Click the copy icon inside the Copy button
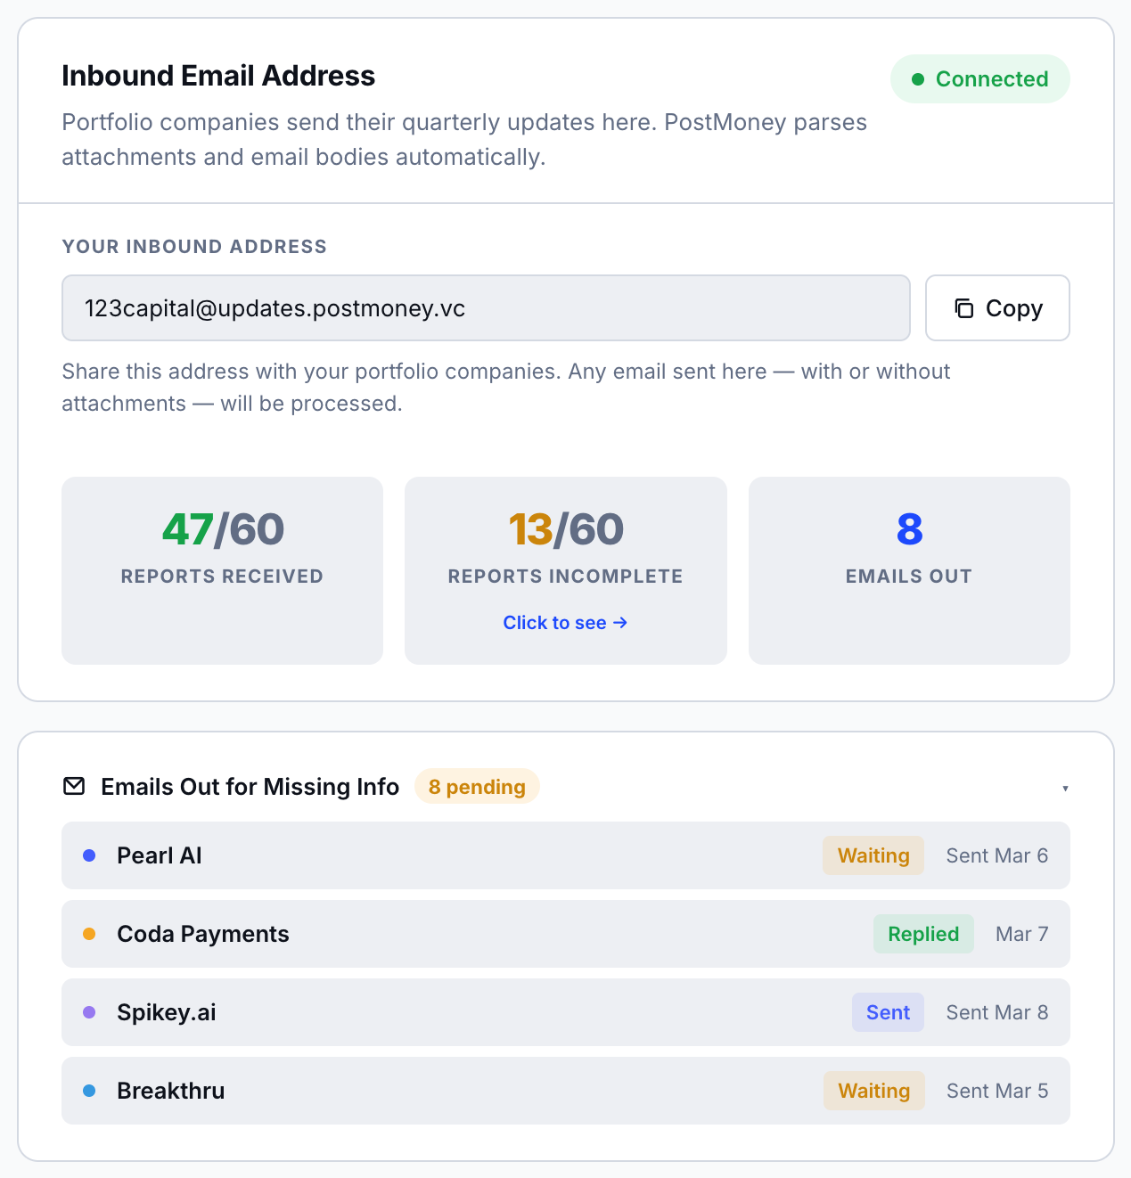Viewport: 1131px width, 1178px height. 963,308
